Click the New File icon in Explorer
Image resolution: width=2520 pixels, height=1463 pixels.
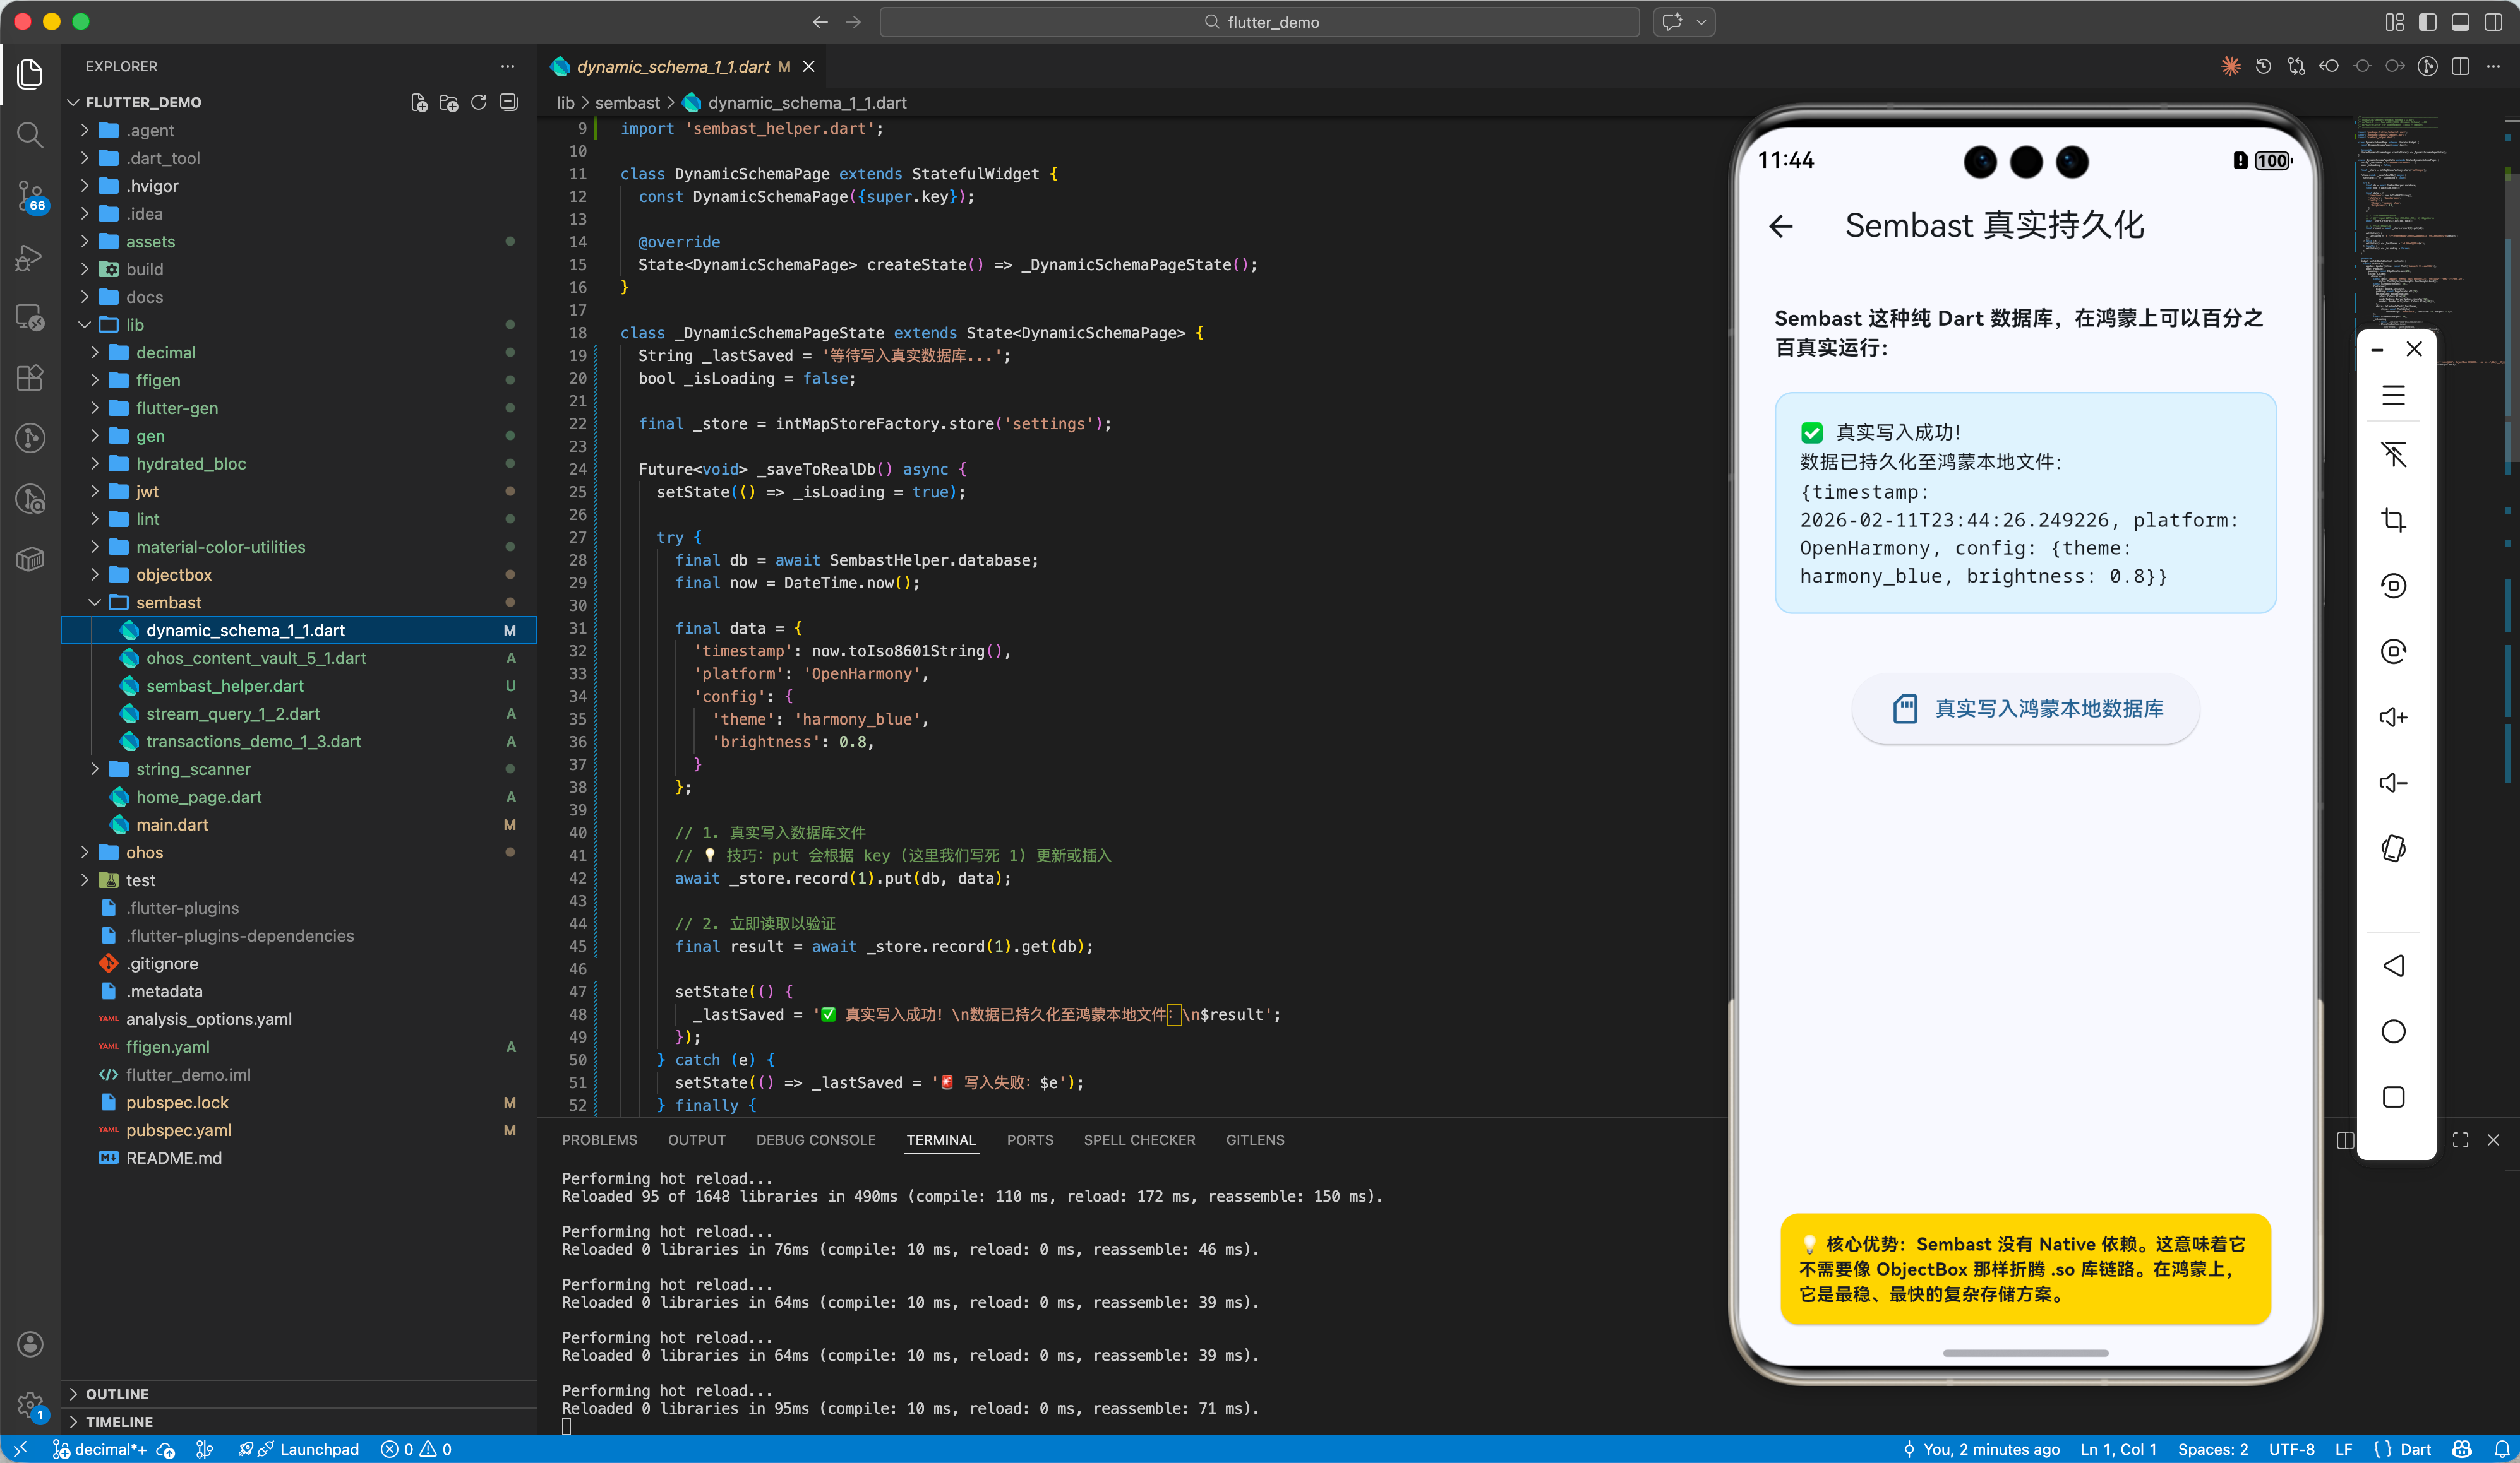[419, 102]
